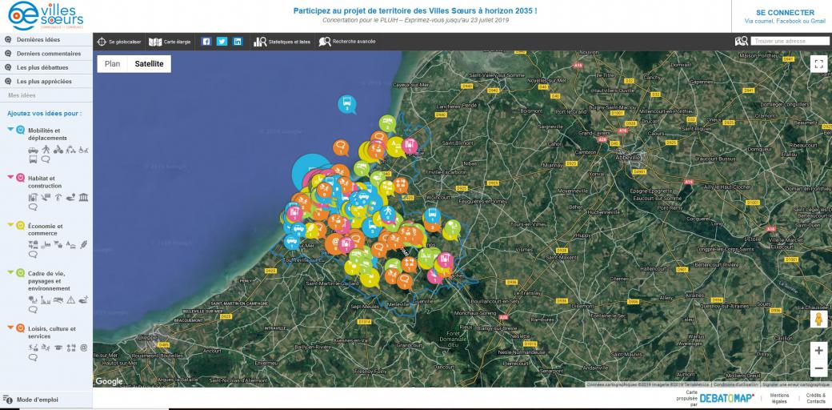The width and height of the screenshot is (832, 410).
Task: Click the orange smiley icon for Loisirs
Action: coord(20,328)
